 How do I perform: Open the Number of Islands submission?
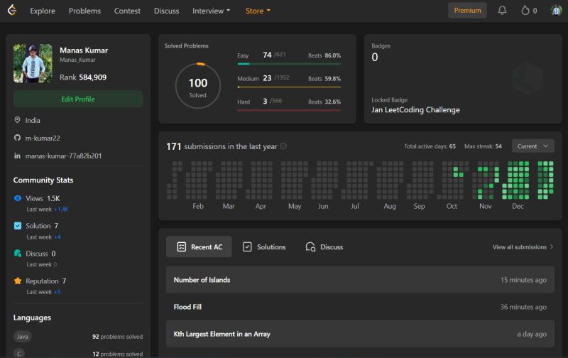[x=360, y=280]
